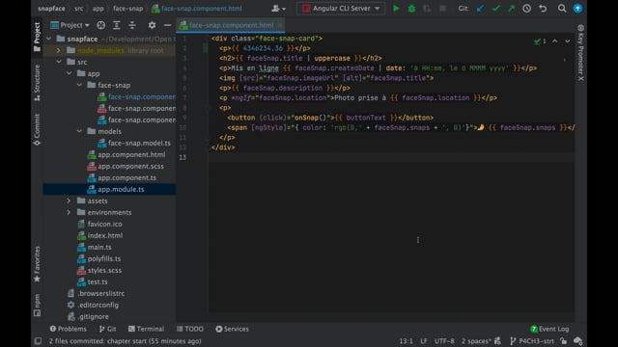Screen dimensions: 618x347
Task: Open the Project view selector dropdown
Action: click(x=70, y=25)
